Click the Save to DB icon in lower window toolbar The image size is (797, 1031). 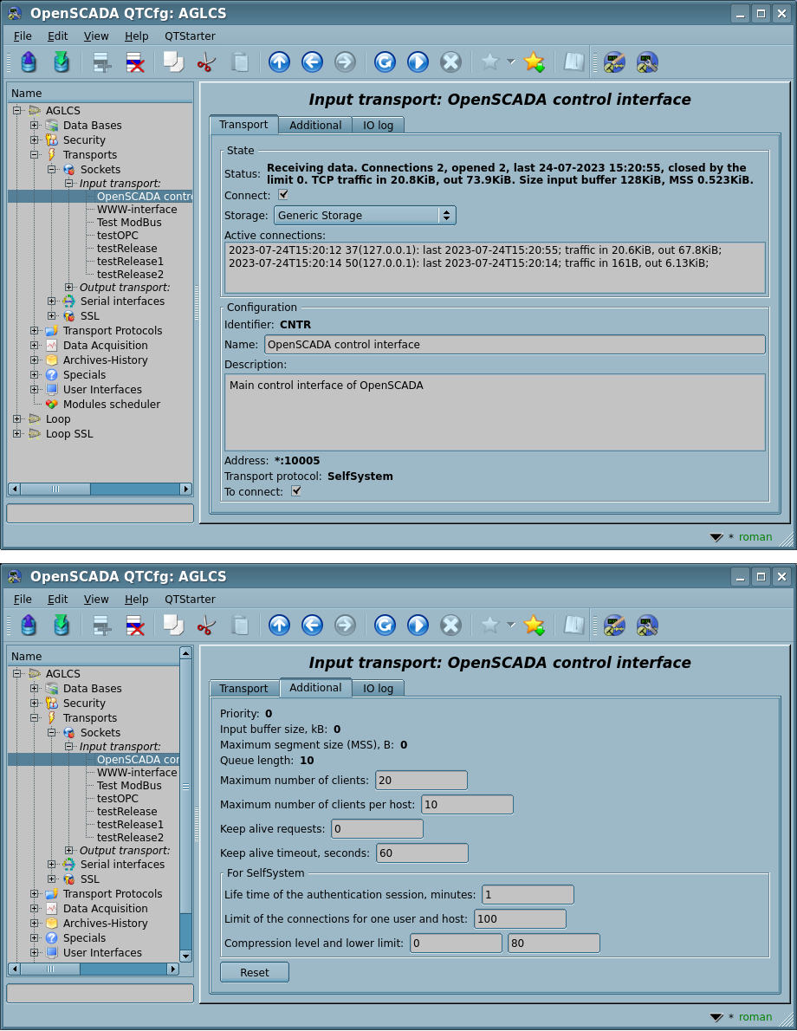coord(62,626)
